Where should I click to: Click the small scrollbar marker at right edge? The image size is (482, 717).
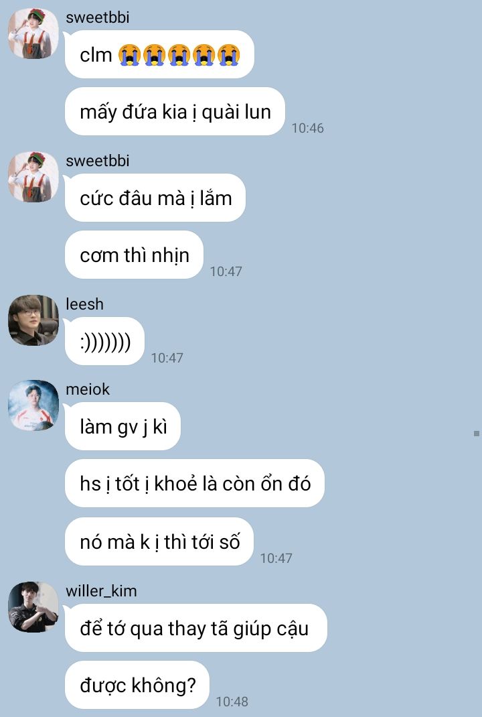(x=477, y=433)
